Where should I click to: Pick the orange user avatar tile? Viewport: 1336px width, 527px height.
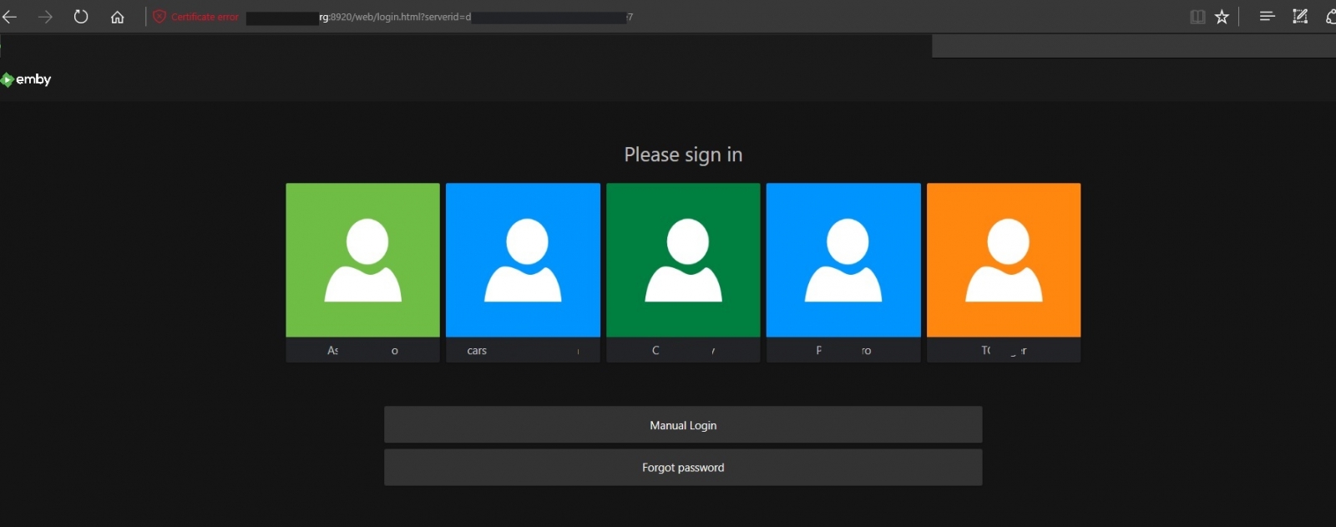[x=1004, y=260]
